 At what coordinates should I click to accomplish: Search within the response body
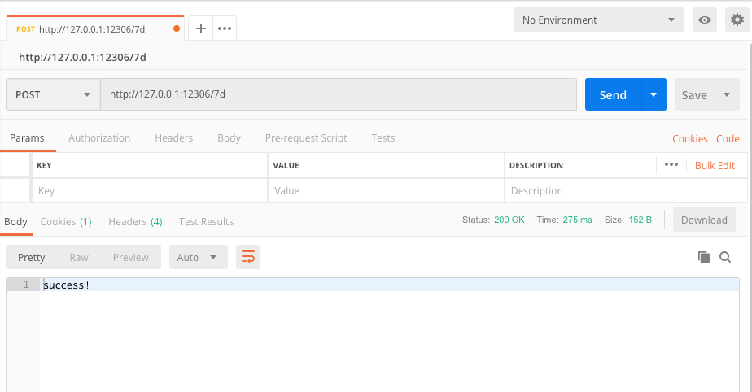tap(725, 257)
